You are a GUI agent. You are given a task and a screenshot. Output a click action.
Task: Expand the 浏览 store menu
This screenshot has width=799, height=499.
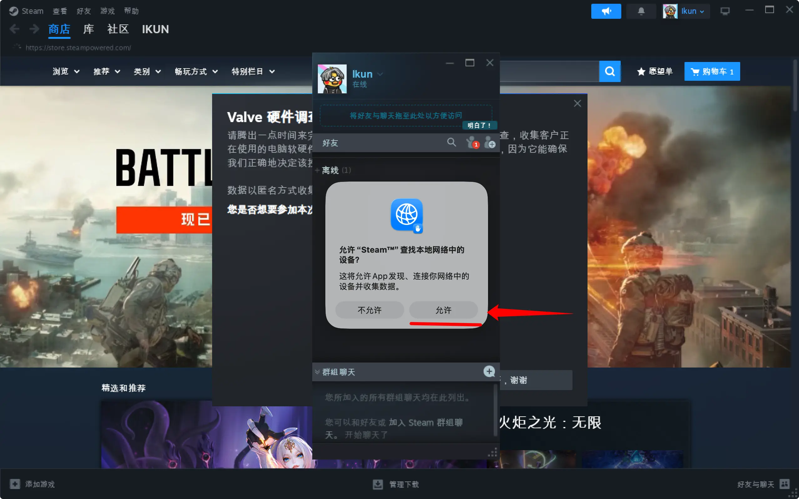point(66,71)
